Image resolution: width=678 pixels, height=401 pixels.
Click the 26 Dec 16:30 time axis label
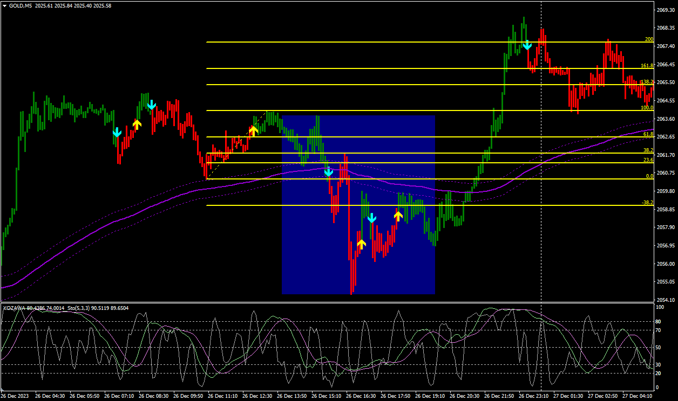click(x=361, y=396)
